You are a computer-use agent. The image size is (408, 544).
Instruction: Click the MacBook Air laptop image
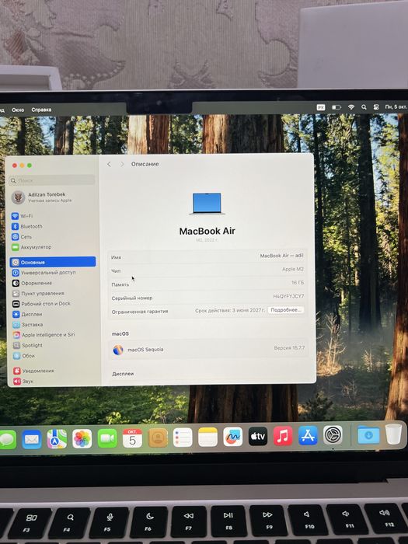click(207, 204)
